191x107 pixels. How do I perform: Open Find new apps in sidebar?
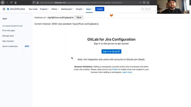[x=9, y=30]
